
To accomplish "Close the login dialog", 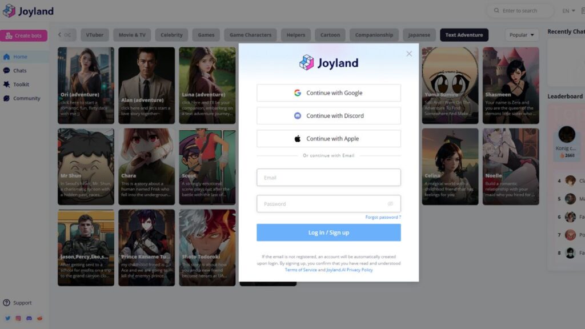I will point(409,54).
